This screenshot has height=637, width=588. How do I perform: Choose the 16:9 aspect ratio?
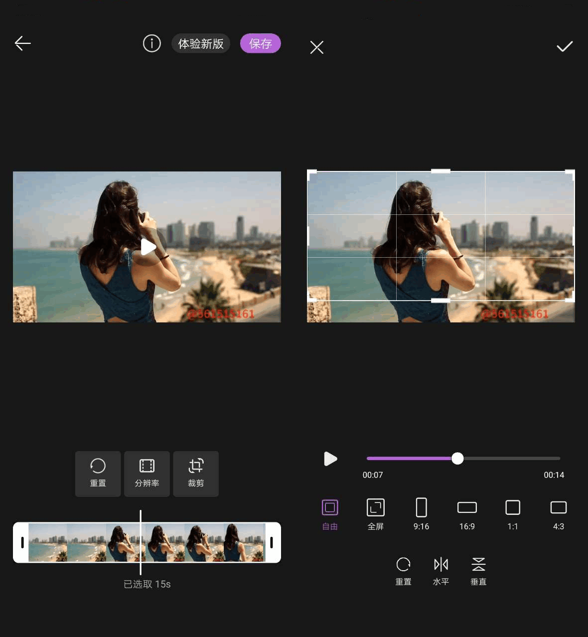coord(467,515)
